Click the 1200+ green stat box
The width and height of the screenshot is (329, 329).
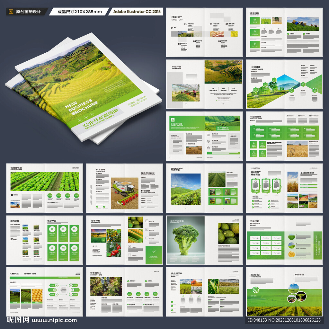pyautogui.click(x=255, y=45)
